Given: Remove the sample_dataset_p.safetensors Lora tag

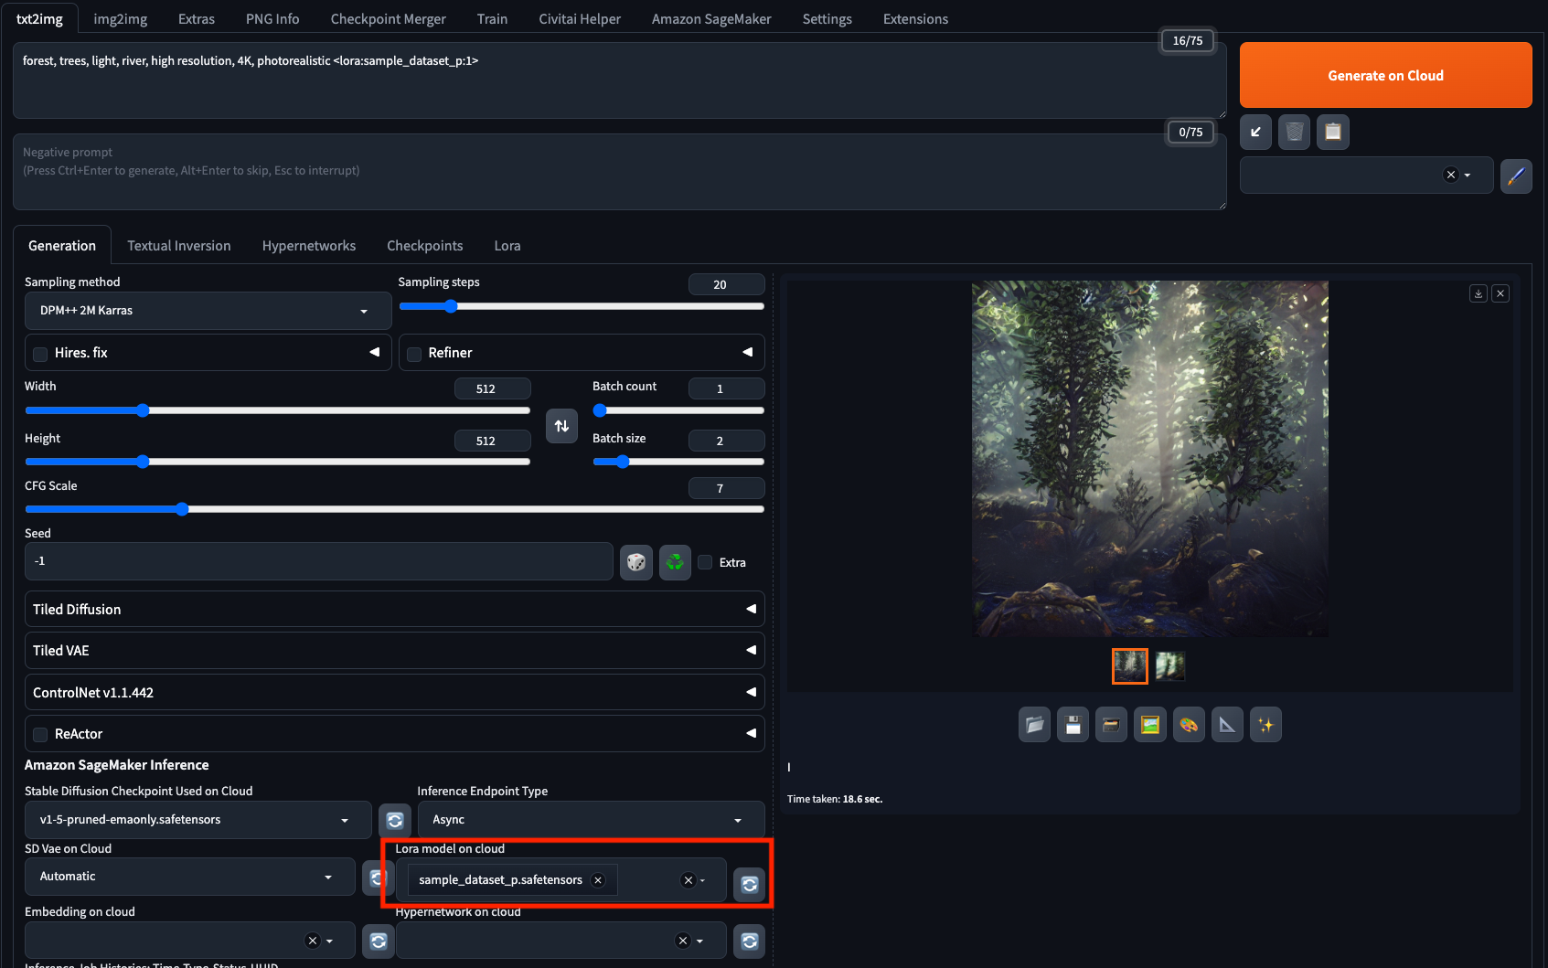Looking at the screenshot, I should coord(598,880).
